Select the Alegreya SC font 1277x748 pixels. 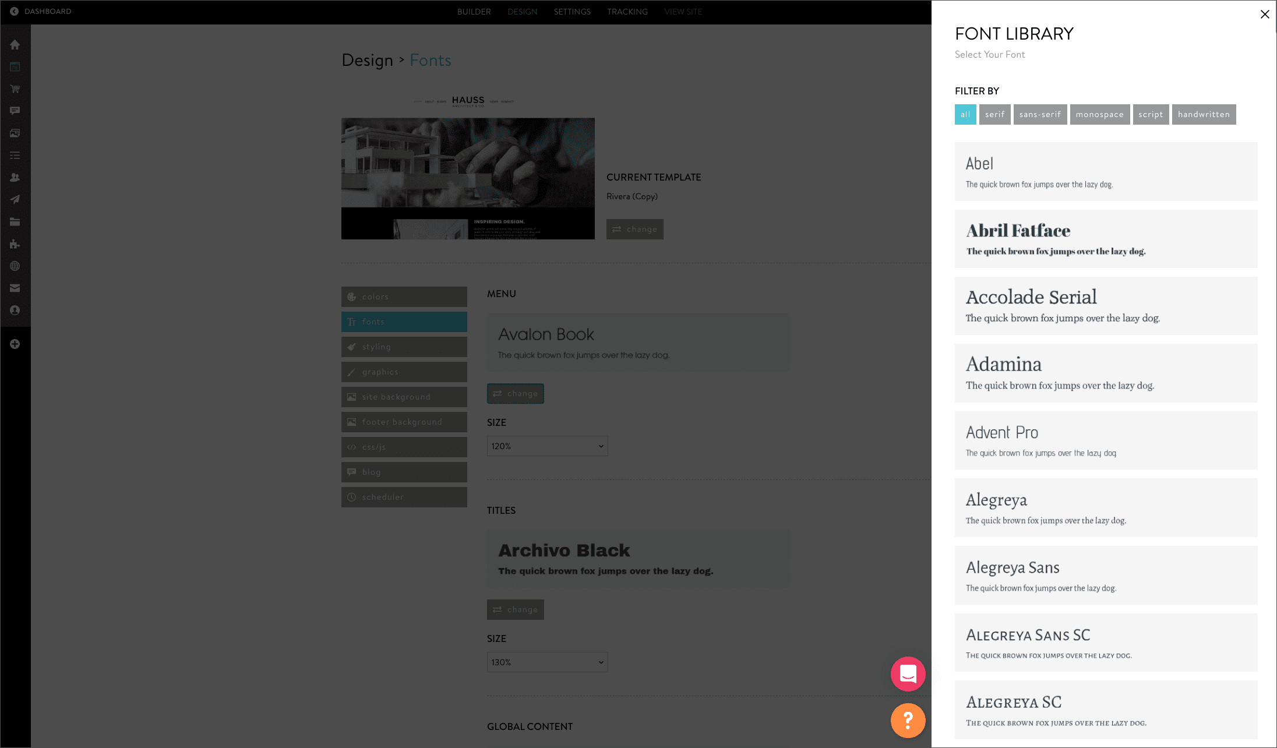[x=1106, y=710]
